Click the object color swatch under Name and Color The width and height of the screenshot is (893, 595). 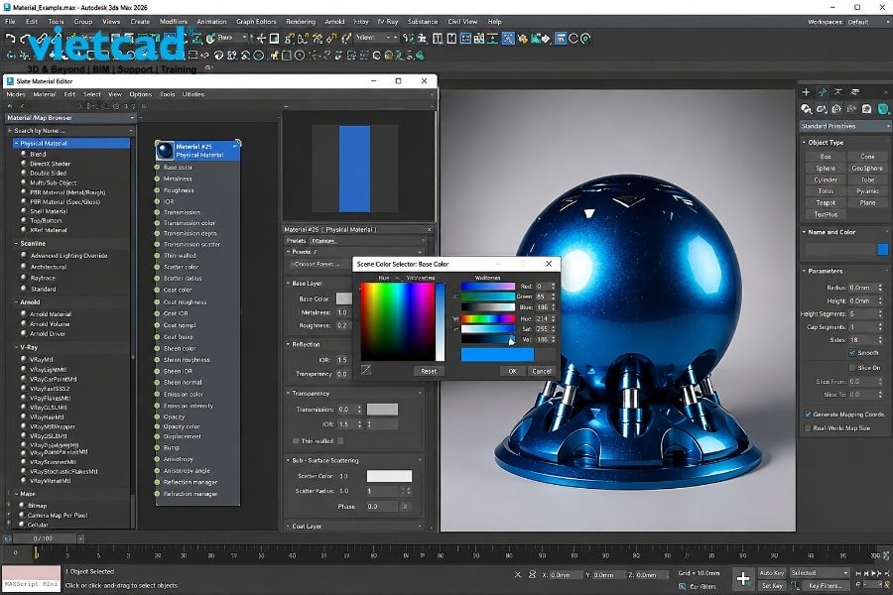click(883, 249)
